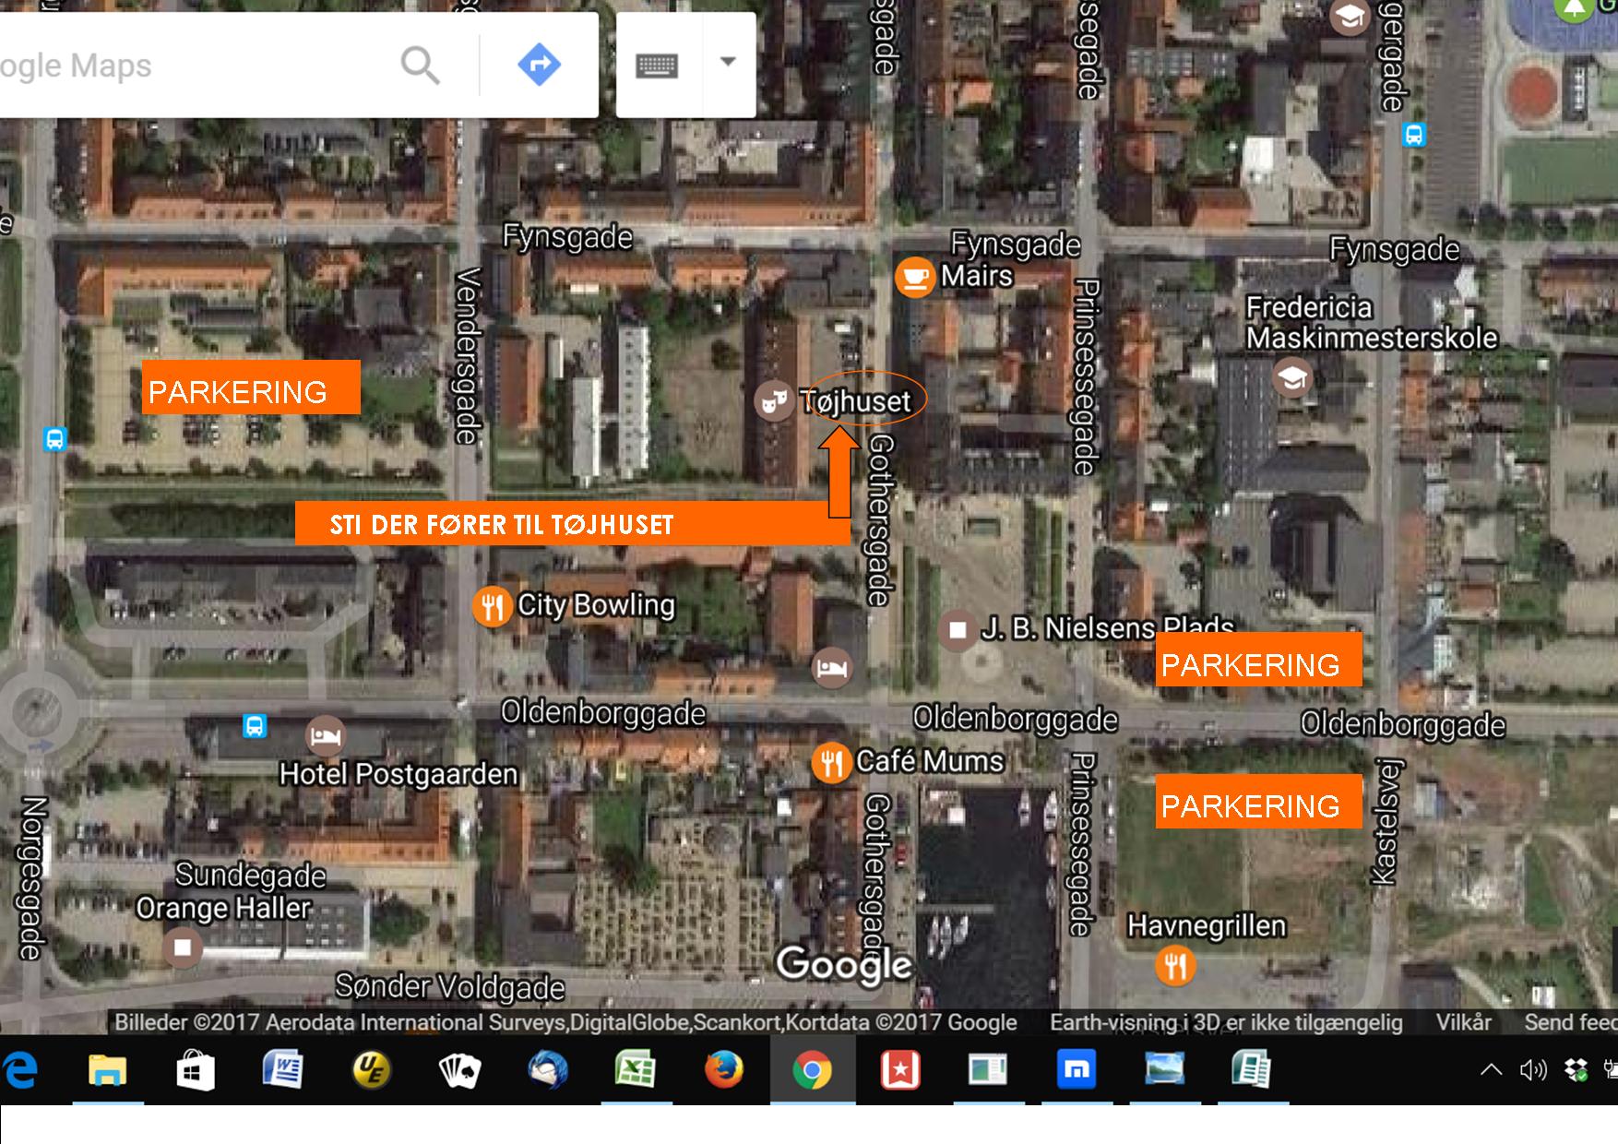Click the volume speaker tray icon
This screenshot has height=1144, width=1618.
(x=1532, y=1070)
